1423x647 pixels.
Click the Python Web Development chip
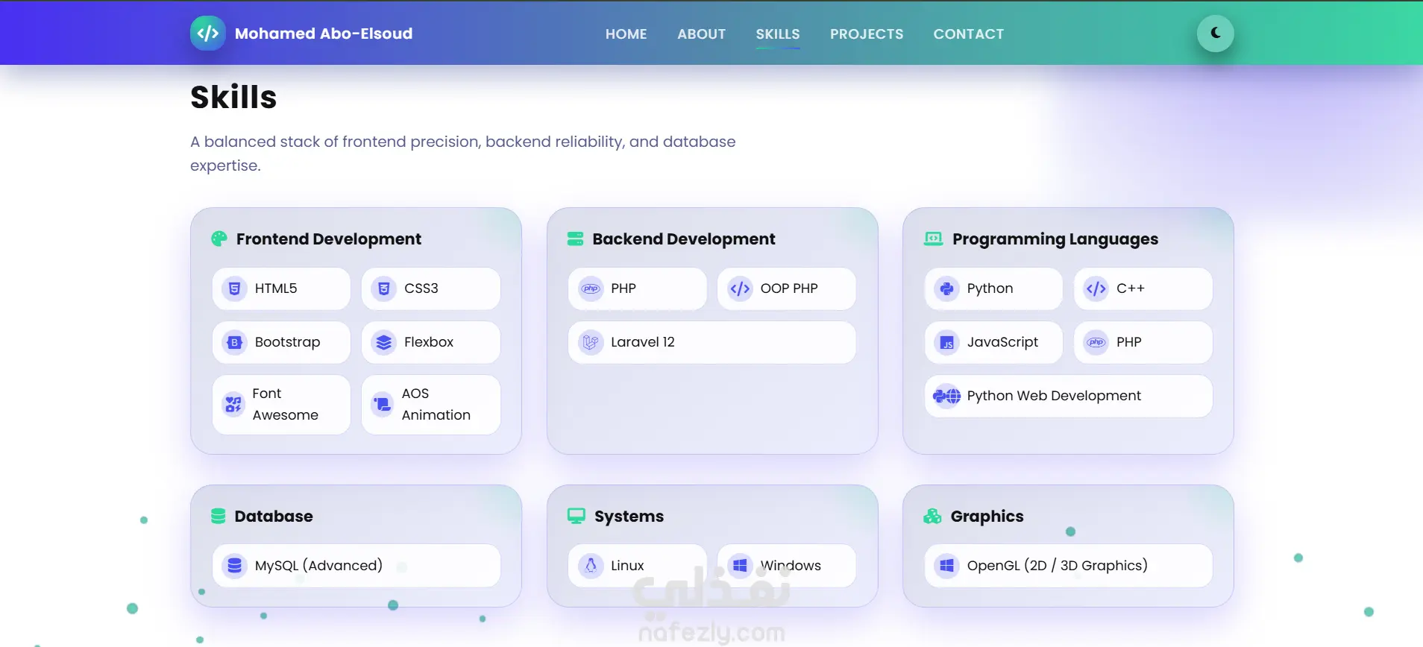[1068, 396]
